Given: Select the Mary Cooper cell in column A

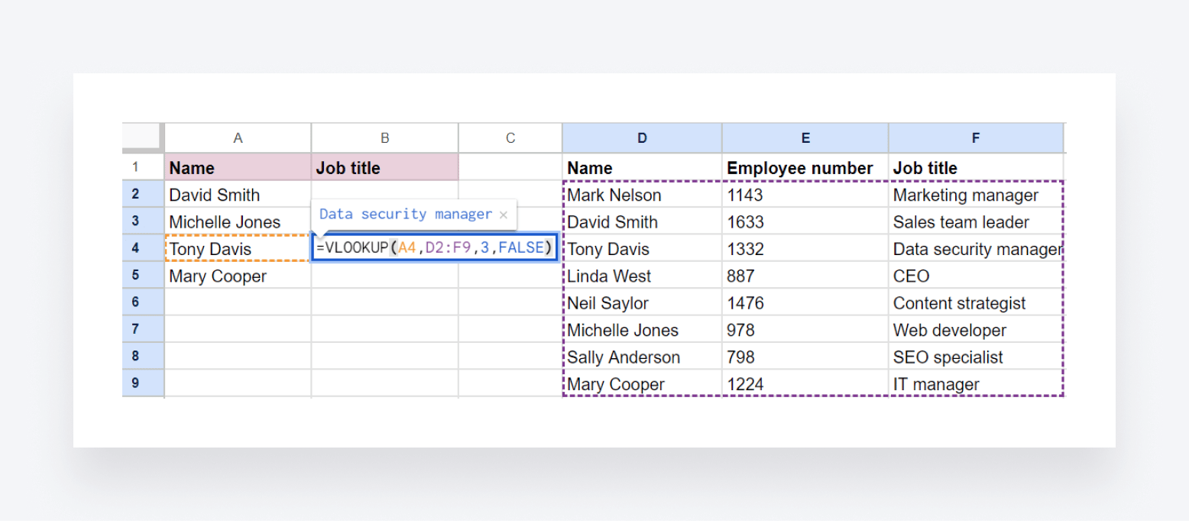Looking at the screenshot, I should pyautogui.click(x=238, y=276).
